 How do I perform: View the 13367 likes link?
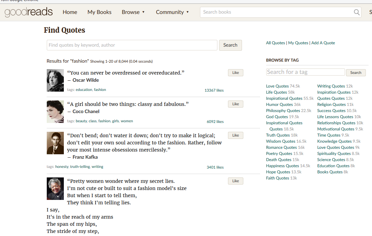point(214,90)
